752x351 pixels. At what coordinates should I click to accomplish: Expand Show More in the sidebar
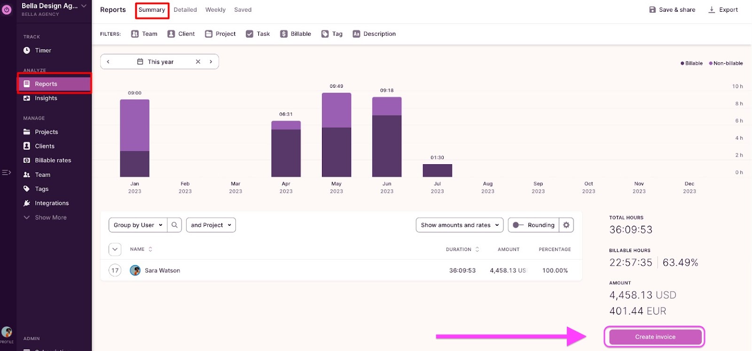click(50, 218)
